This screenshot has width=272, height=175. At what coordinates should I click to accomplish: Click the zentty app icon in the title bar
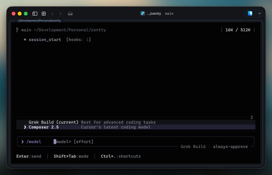pyautogui.click(x=142, y=13)
